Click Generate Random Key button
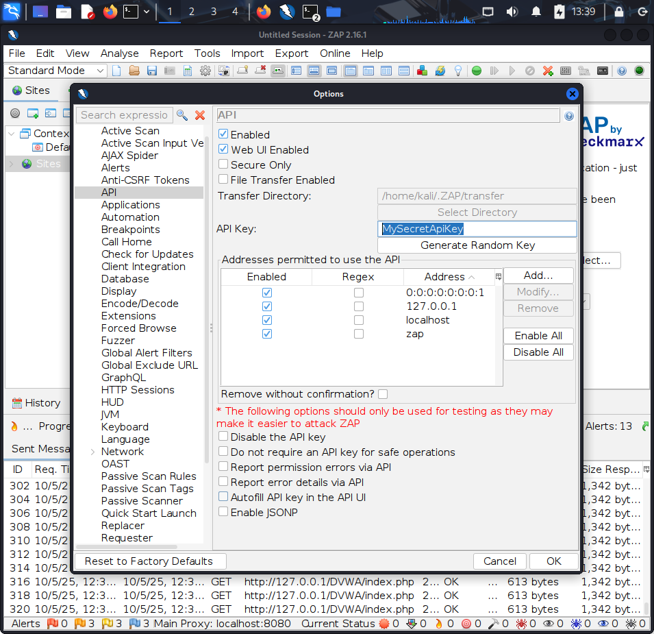654x634 pixels. (x=477, y=245)
